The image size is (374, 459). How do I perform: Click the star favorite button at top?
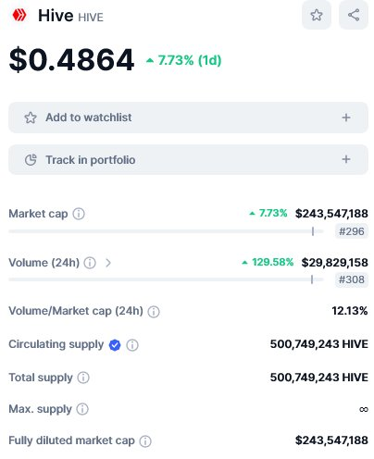click(x=317, y=15)
